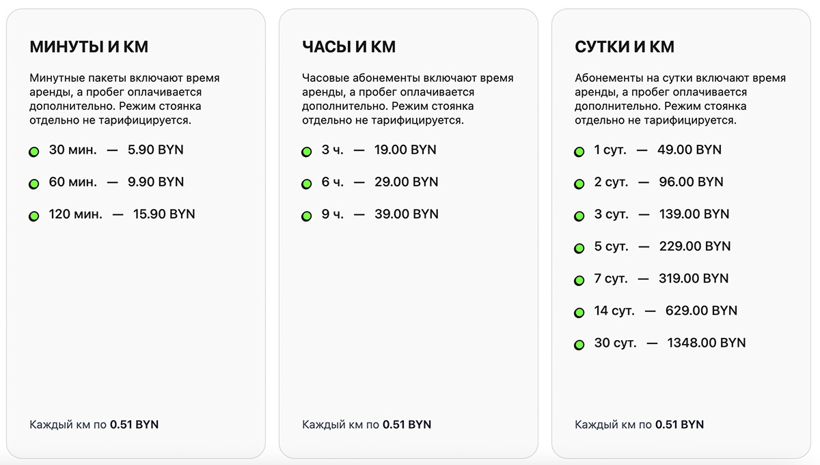
Task: Click 0.51 BYN rate in daily card
Action: 679,424
